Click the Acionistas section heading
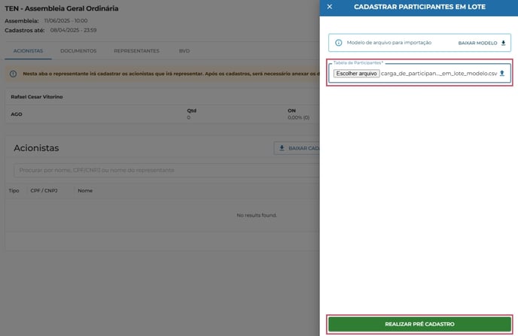The width and height of the screenshot is (518, 336). pos(36,148)
